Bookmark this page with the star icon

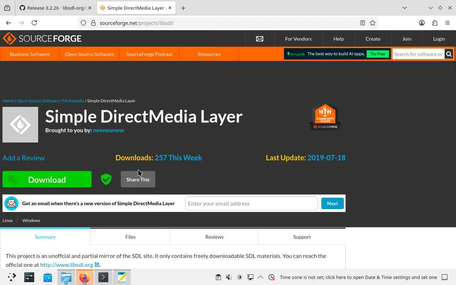[x=373, y=23]
